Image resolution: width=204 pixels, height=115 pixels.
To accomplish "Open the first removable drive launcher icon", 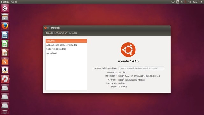I will (x=5, y=88).
